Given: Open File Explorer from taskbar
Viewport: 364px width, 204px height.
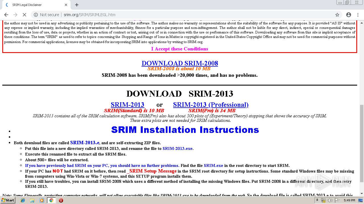Looking at the screenshot, I should pyautogui.click(x=32, y=200).
